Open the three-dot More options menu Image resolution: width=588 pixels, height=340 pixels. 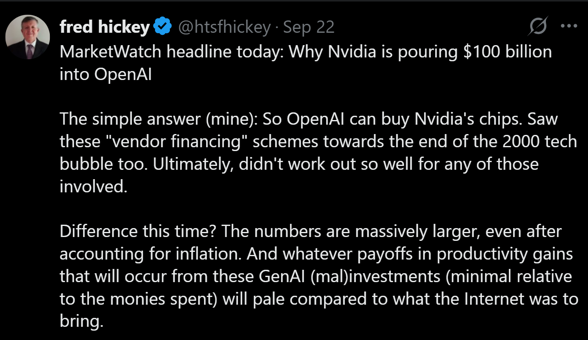click(568, 26)
